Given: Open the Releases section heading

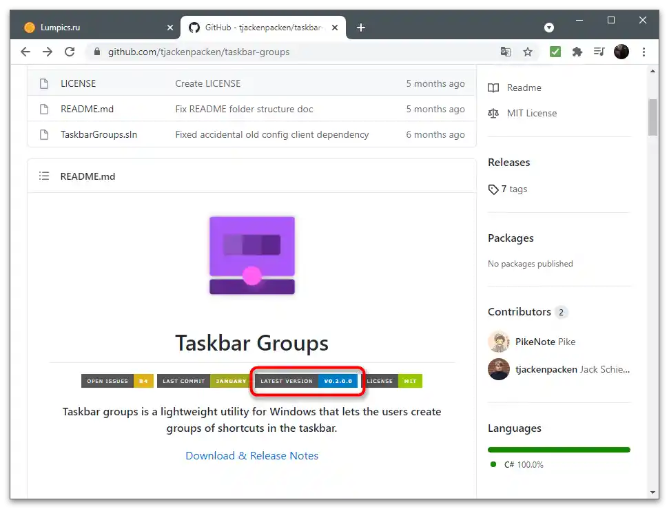Looking at the screenshot, I should pos(509,163).
